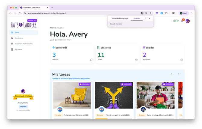Click the notification bell icon

click(x=182, y=21)
